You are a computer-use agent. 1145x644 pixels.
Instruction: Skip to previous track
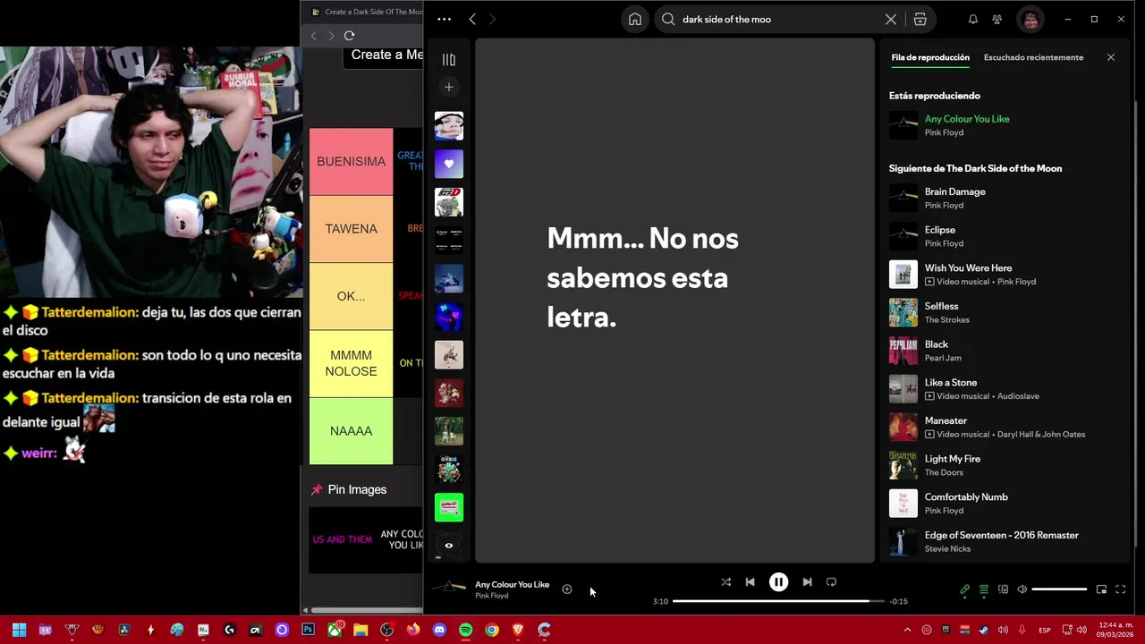point(750,581)
